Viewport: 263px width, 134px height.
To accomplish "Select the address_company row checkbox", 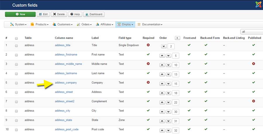I will 16,83.
